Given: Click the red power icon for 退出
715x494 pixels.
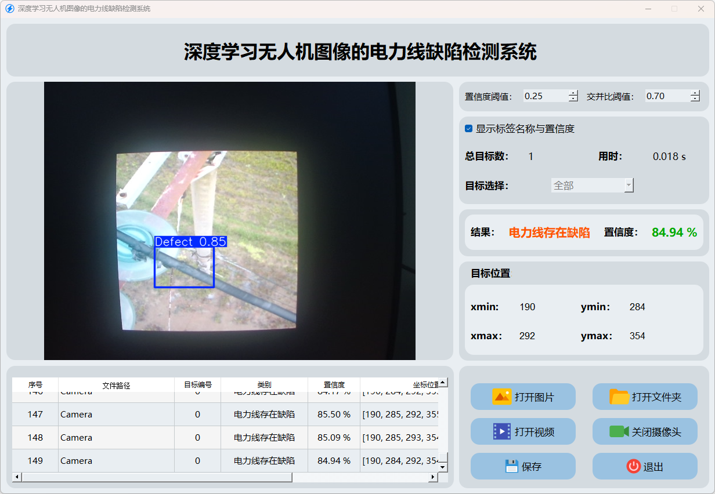Looking at the screenshot, I should pos(633,466).
